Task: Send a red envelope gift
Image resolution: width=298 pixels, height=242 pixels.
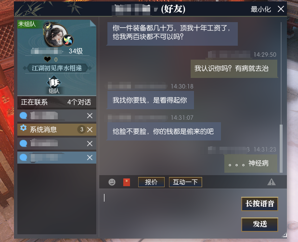Action: point(127,182)
